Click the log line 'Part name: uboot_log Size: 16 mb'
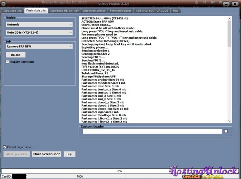 (x=105, y=109)
